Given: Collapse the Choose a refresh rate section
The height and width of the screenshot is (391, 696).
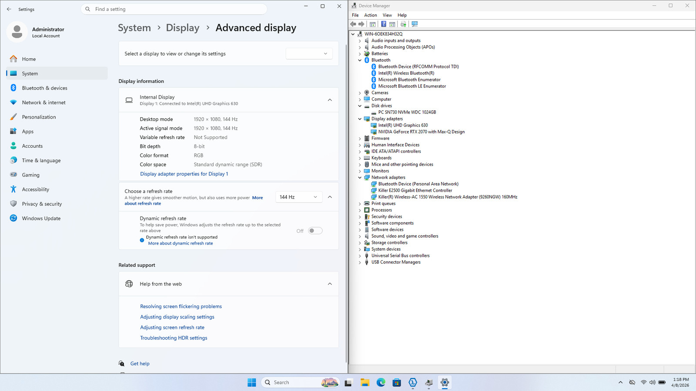Looking at the screenshot, I should click(x=330, y=197).
